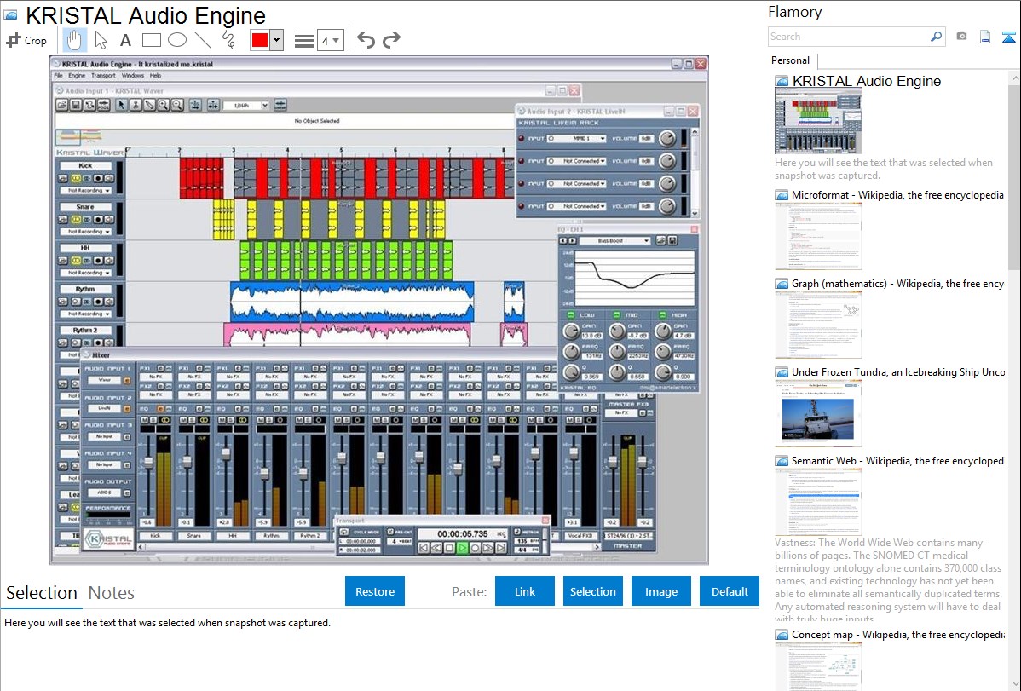Choose the text annotation tool

[x=125, y=40]
